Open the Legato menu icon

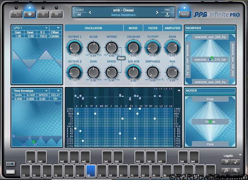(240, 155)
